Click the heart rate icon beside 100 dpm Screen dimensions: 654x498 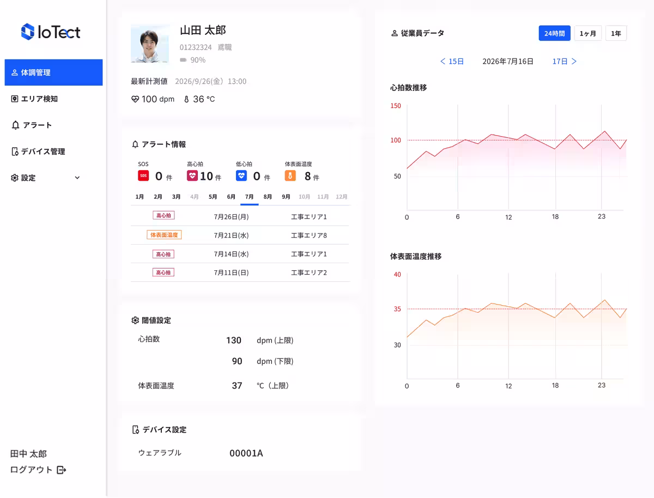pyautogui.click(x=135, y=99)
